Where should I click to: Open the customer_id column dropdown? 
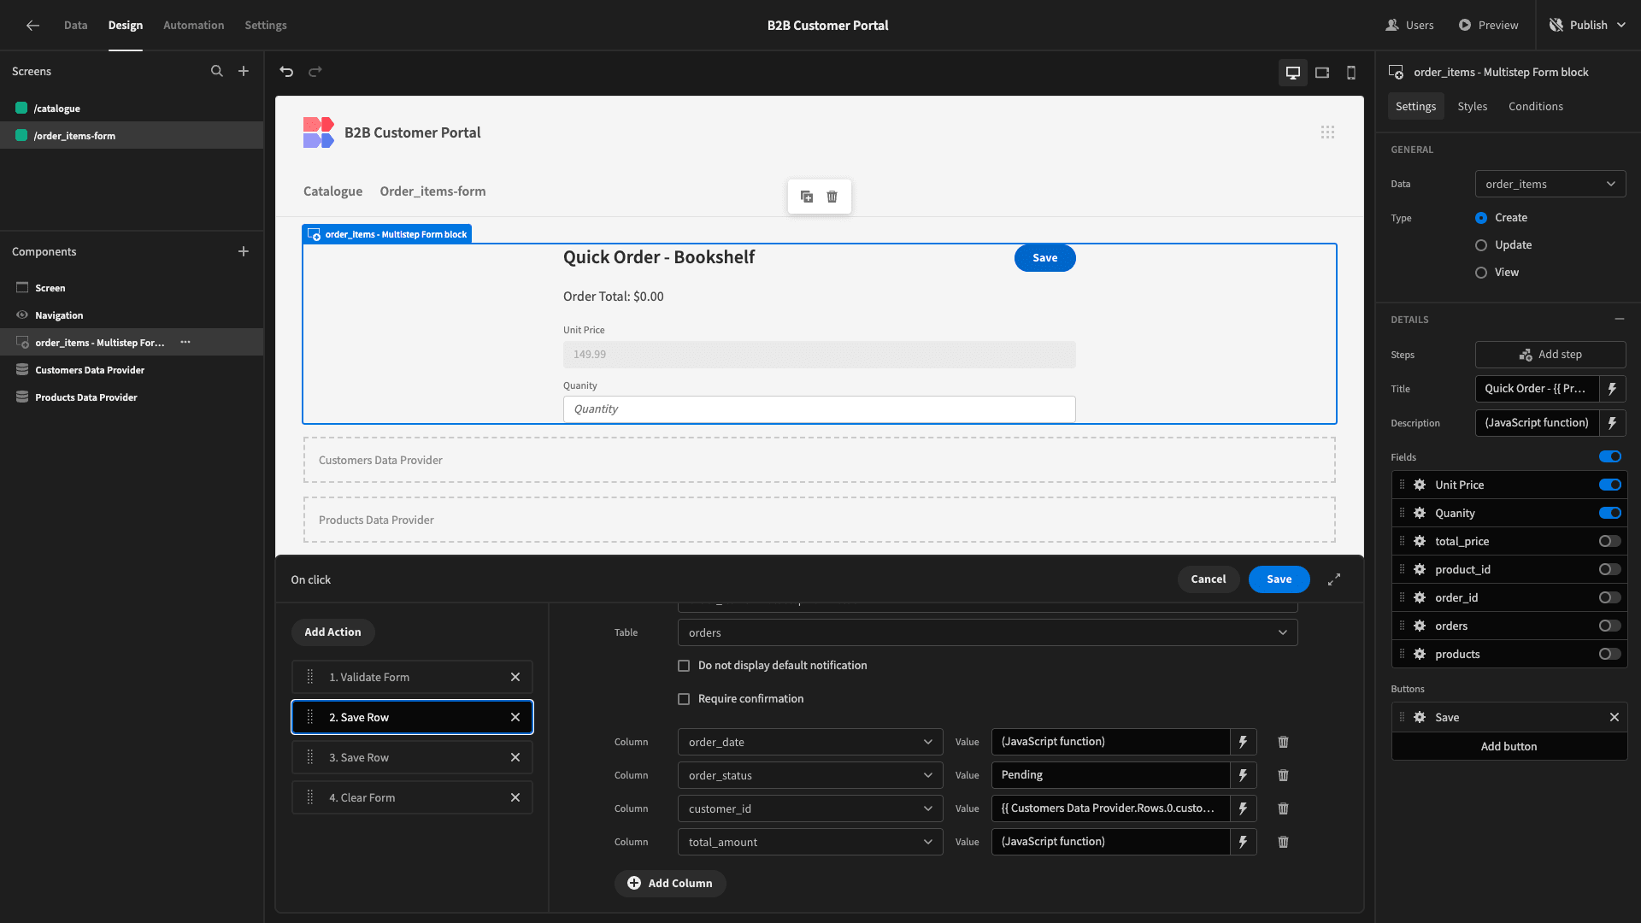click(810, 808)
